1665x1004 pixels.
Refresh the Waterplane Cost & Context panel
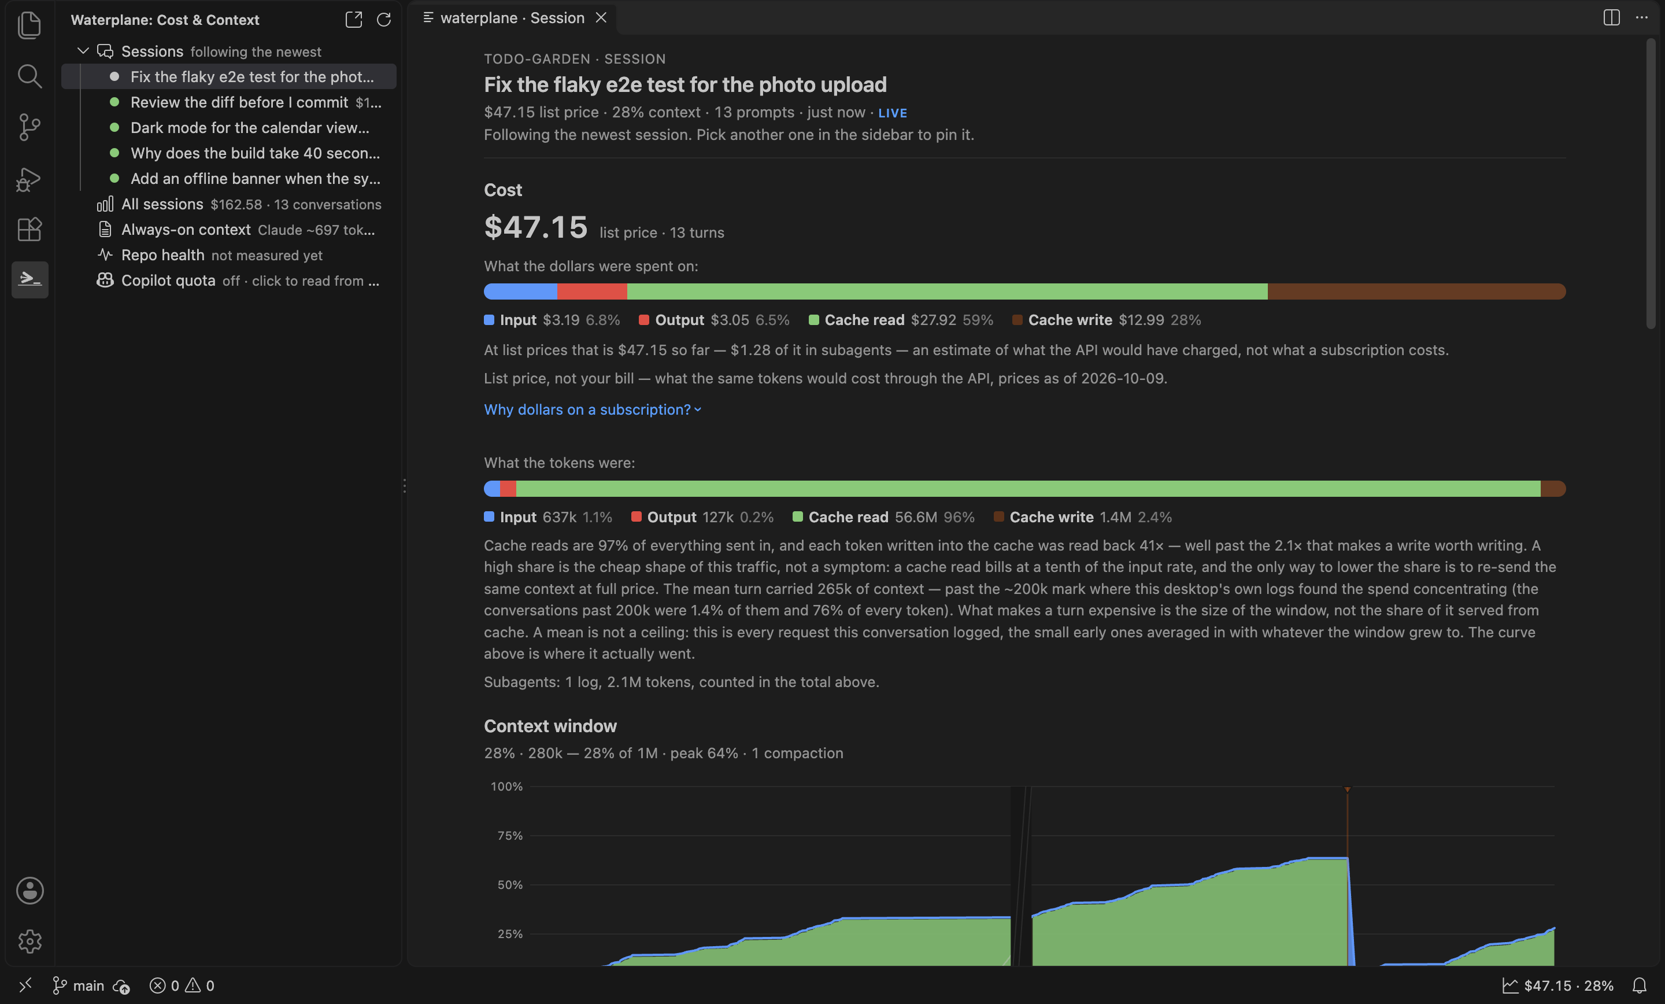coord(384,20)
